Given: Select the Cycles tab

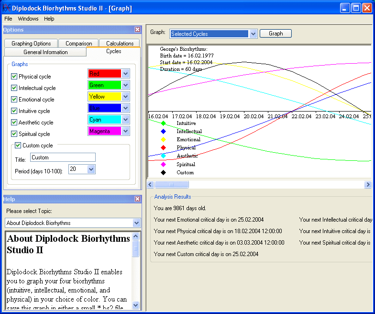Looking at the screenshot, I should click(x=114, y=51).
